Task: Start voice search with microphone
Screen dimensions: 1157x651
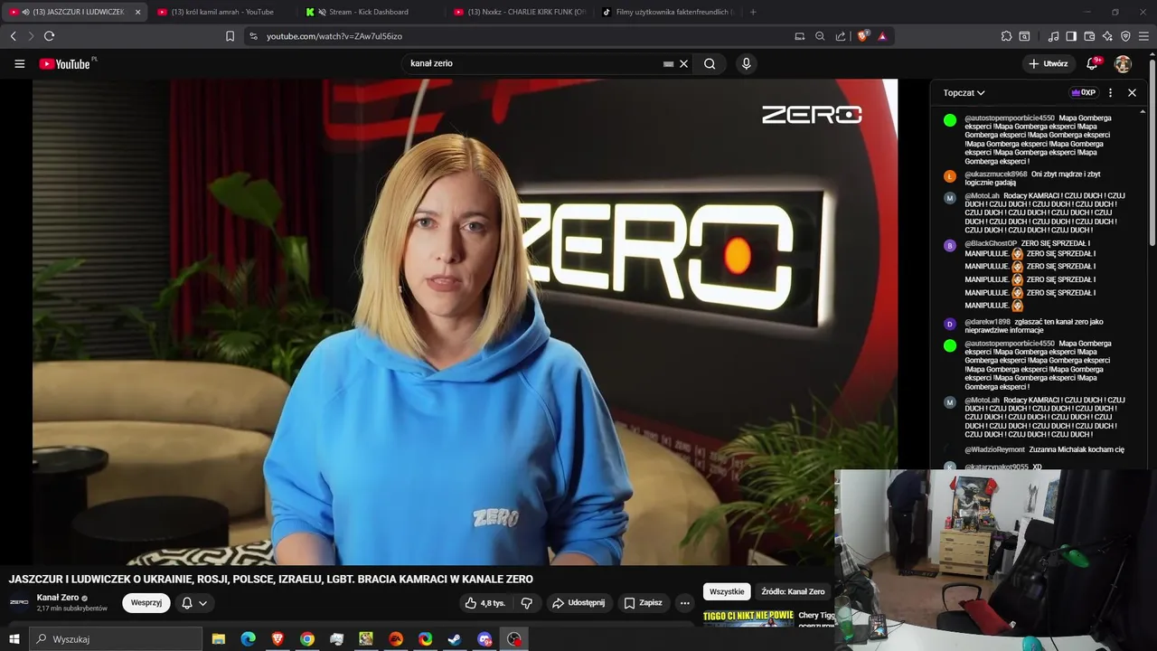Action: pos(746,64)
